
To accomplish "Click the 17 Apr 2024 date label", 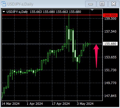I will 61,104.
